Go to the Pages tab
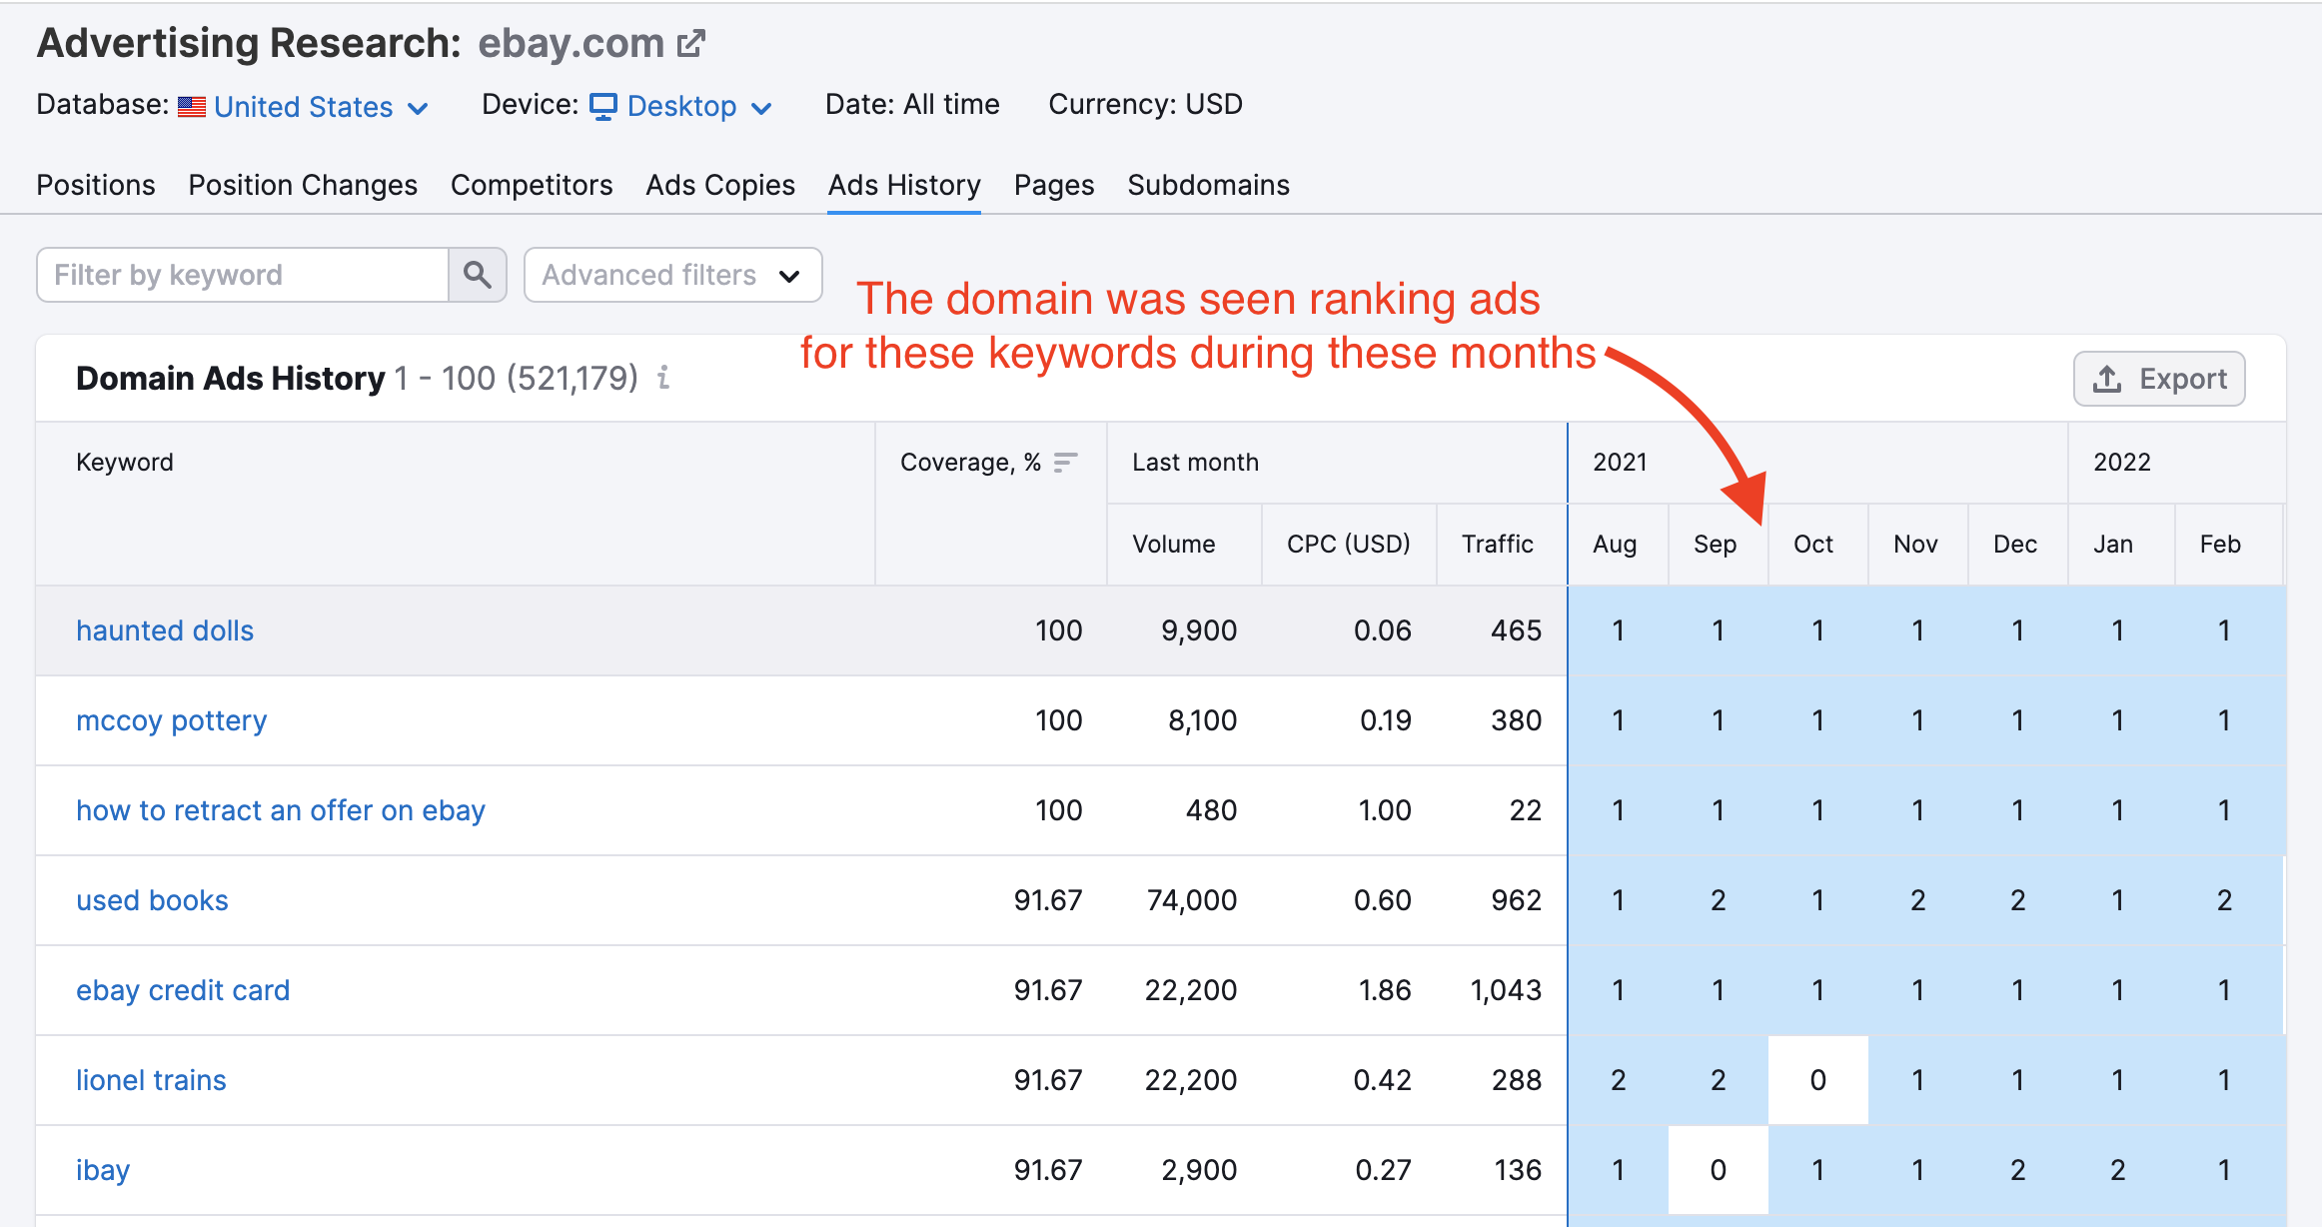Viewport: 2322px width, 1227px height. 1054,185
